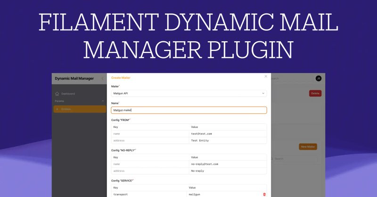This screenshot has height=197, width=377.
Task: Click the transport key in Config SERVICE
Action: [121, 194]
